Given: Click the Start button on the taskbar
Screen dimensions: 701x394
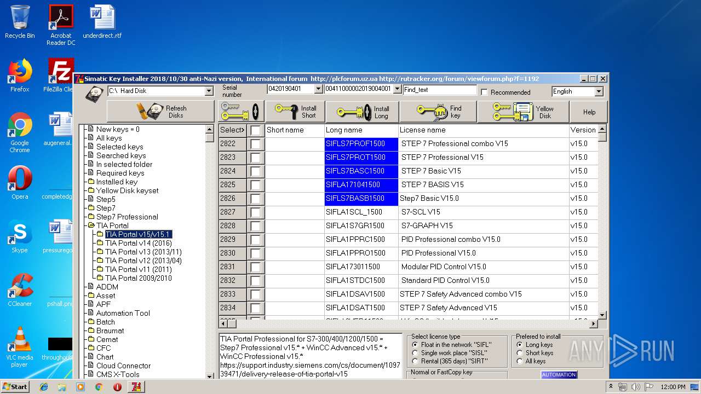Looking at the screenshot, I should (x=15, y=386).
